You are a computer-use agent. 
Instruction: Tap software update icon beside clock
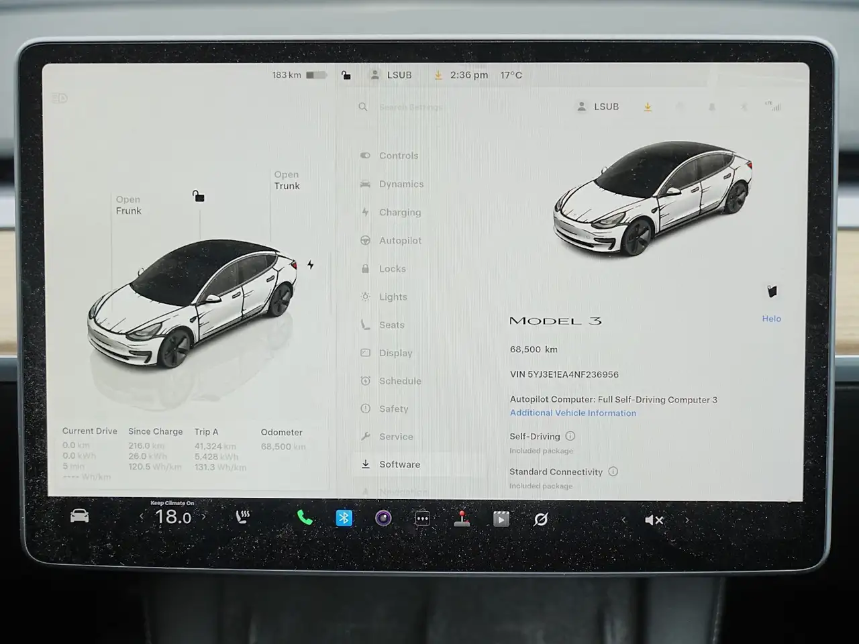[x=438, y=75]
